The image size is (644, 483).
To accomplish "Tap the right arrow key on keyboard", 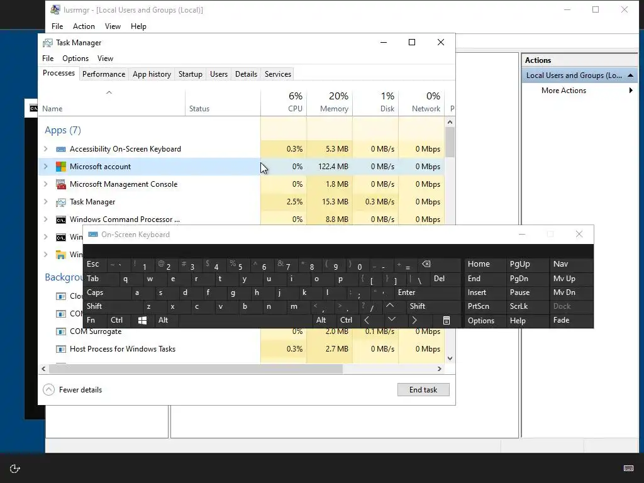I will [x=414, y=320].
